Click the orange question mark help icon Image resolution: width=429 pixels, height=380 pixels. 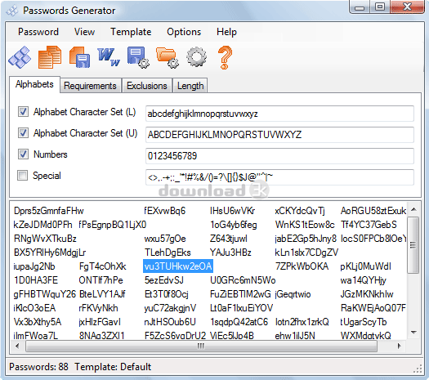pyautogui.click(x=225, y=57)
